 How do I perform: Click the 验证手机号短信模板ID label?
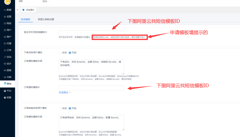point(35,32)
